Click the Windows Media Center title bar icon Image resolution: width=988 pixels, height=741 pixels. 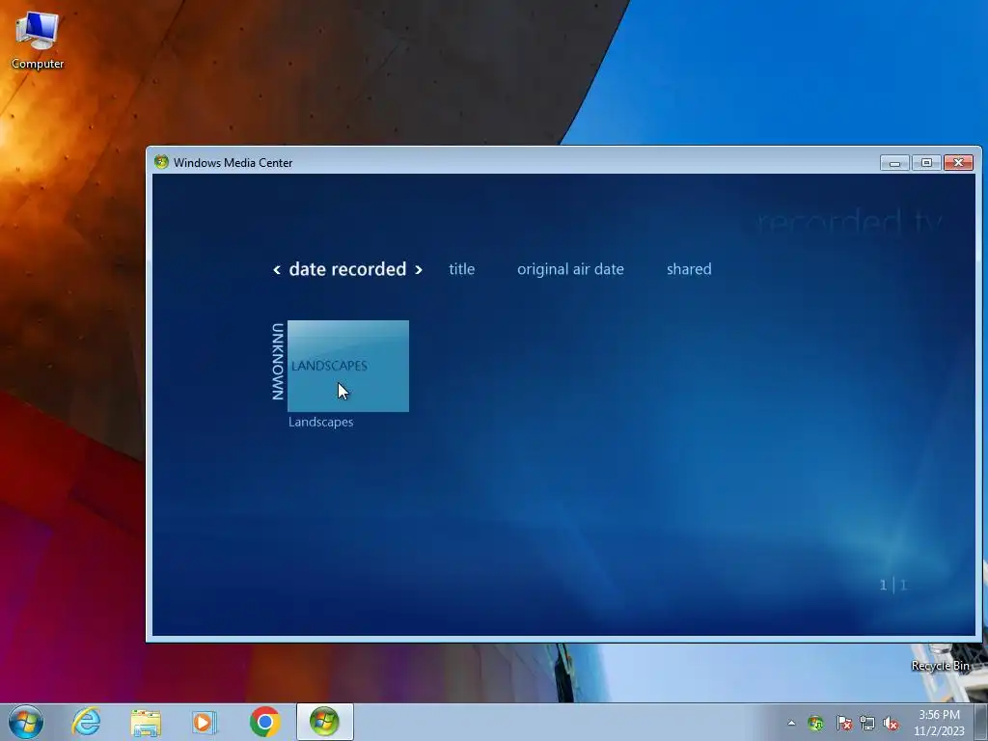click(x=161, y=162)
